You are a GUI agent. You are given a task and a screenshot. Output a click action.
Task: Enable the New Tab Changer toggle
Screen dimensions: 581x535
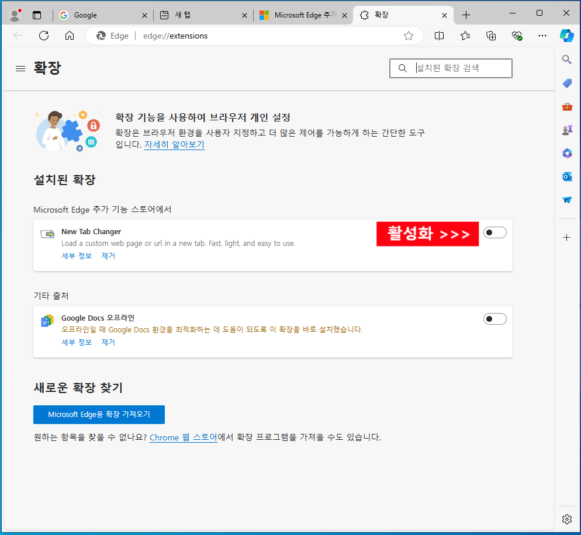(x=494, y=232)
